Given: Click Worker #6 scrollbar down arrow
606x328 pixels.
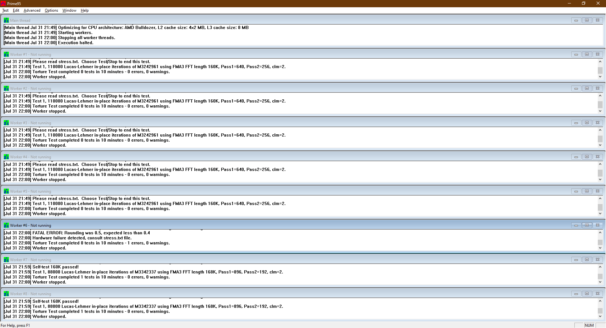Looking at the screenshot, I should pos(600,248).
